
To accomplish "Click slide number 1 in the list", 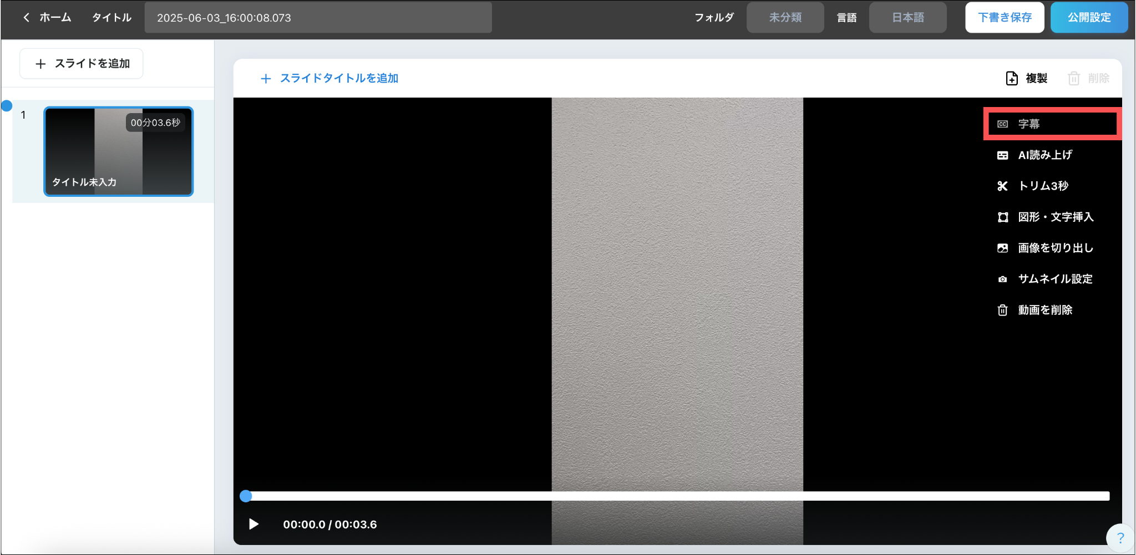I will pyautogui.click(x=23, y=115).
